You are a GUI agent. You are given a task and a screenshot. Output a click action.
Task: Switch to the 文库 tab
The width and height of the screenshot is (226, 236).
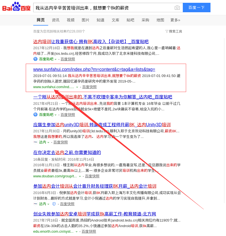115,20
